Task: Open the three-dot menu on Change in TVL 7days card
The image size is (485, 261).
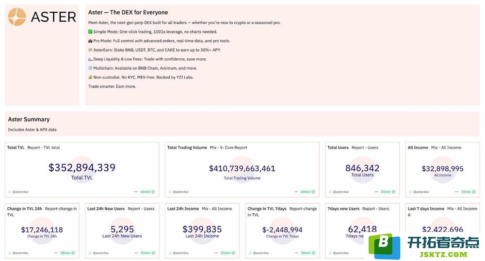Action: pos(296,253)
